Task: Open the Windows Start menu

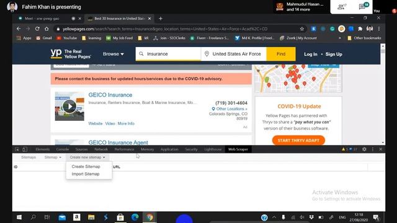Action: tap(19, 217)
